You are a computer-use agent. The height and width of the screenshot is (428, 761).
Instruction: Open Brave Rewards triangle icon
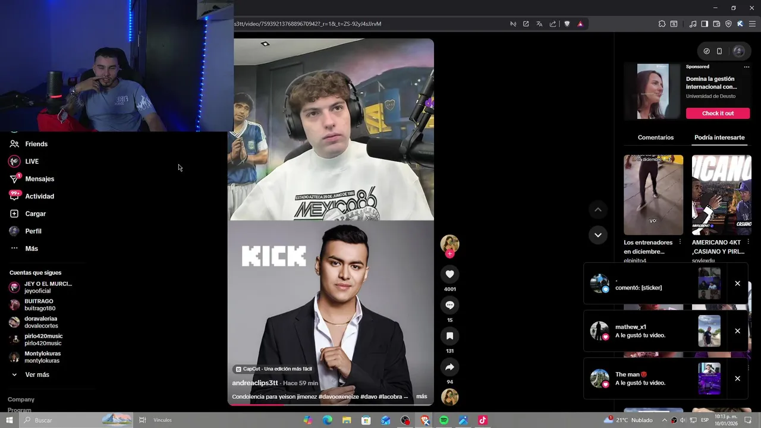(x=580, y=24)
